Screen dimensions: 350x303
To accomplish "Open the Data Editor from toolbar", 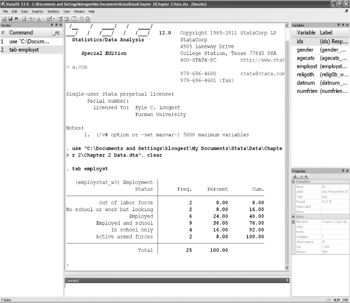I will point(60,18).
